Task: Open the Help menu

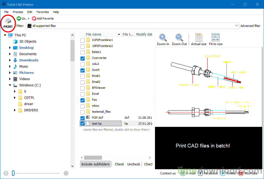Action: point(56,12)
